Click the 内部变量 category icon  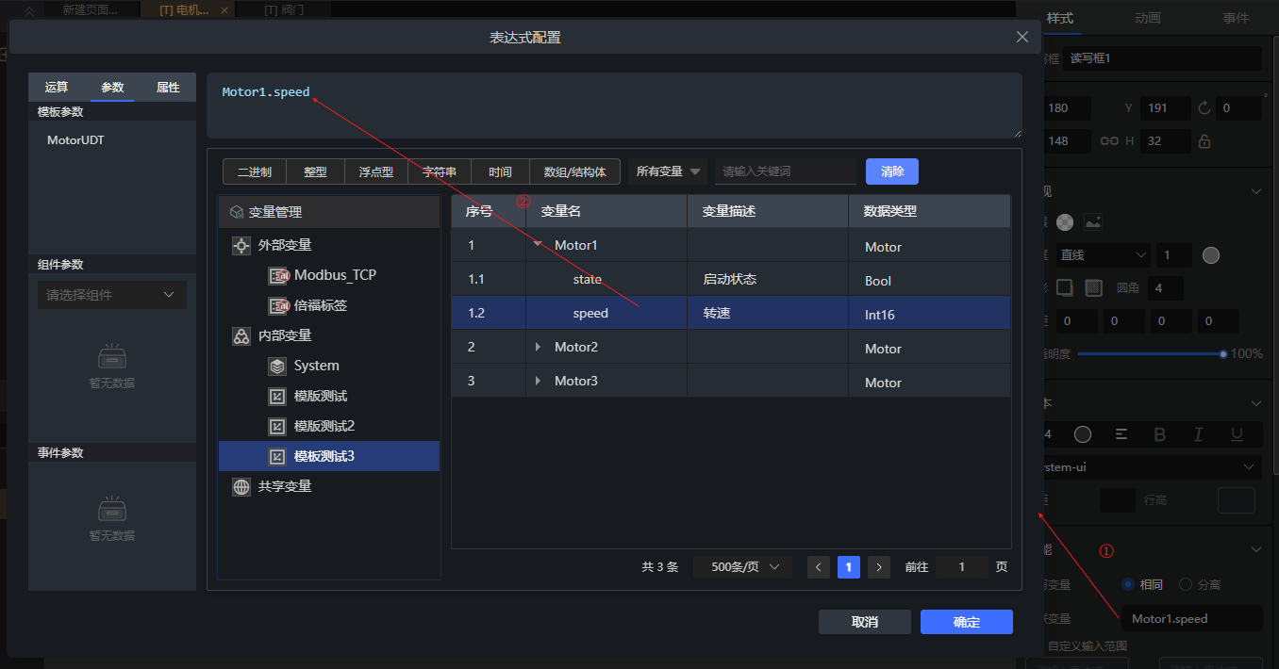click(241, 335)
